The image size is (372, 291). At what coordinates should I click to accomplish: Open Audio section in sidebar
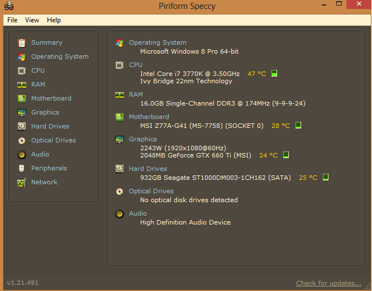click(40, 154)
